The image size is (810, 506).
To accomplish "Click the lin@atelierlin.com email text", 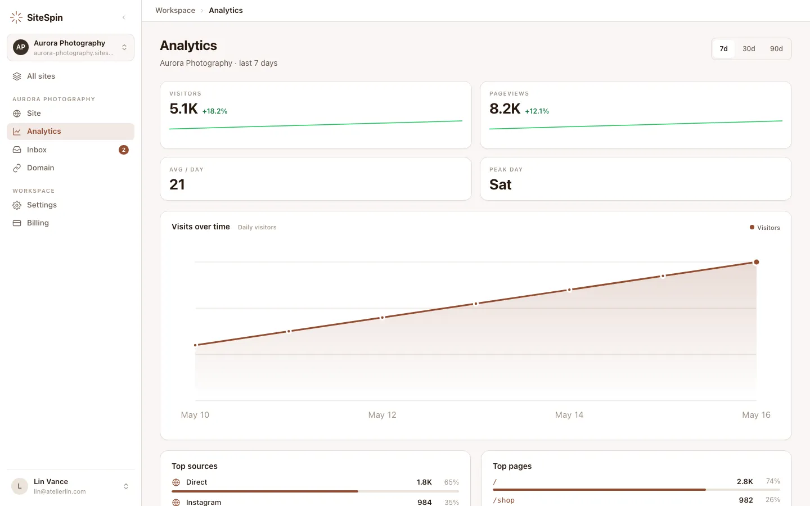I will tap(60, 492).
